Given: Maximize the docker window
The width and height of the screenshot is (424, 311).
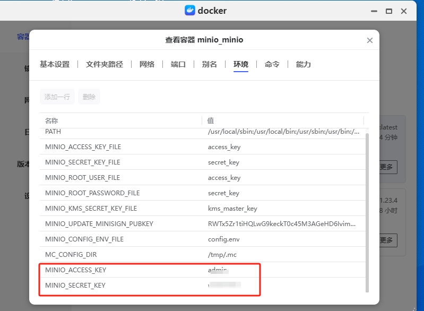Looking at the screenshot, I should point(389,11).
